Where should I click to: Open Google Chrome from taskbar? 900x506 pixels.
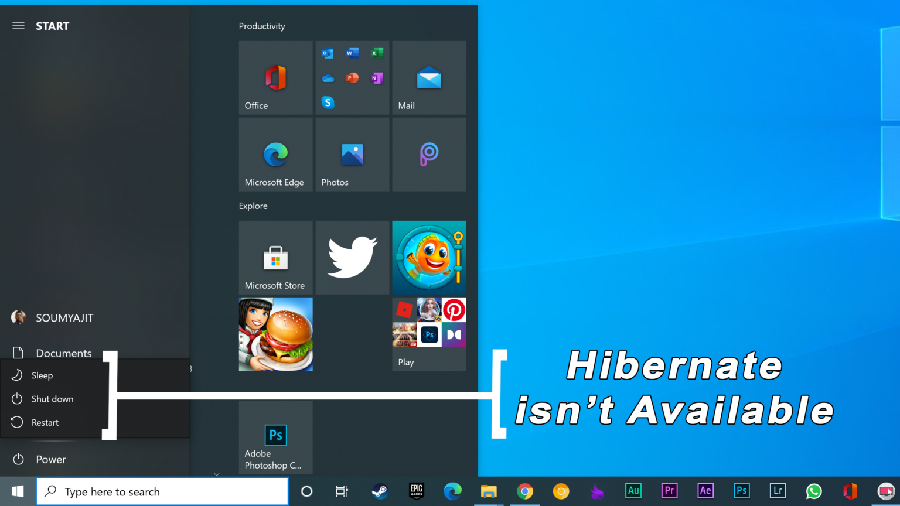point(525,491)
